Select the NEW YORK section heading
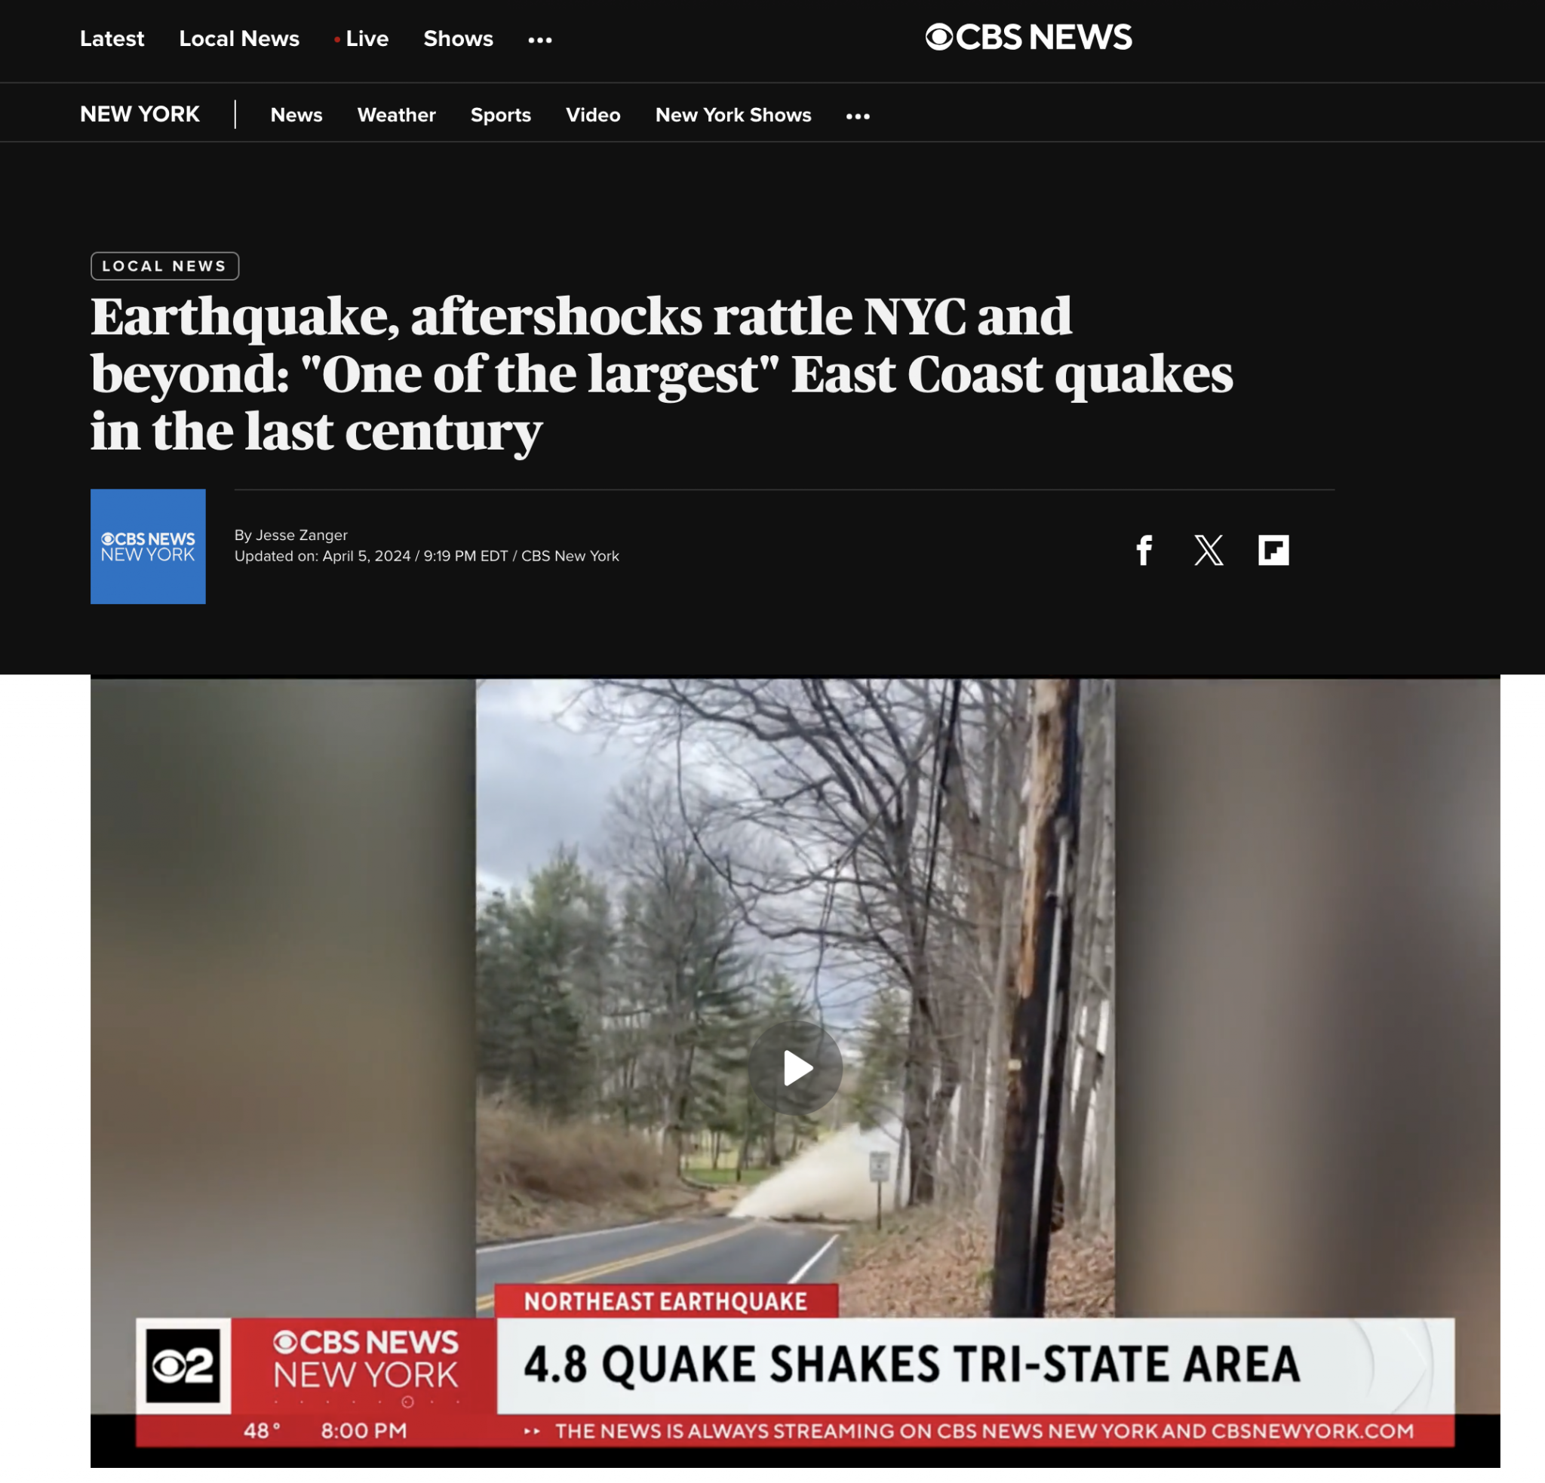 (x=140, y=114)
